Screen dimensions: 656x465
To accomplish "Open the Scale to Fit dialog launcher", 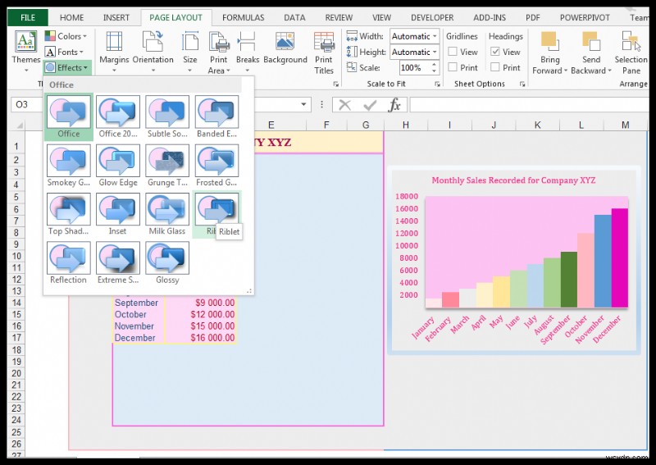I will (437, 84).
